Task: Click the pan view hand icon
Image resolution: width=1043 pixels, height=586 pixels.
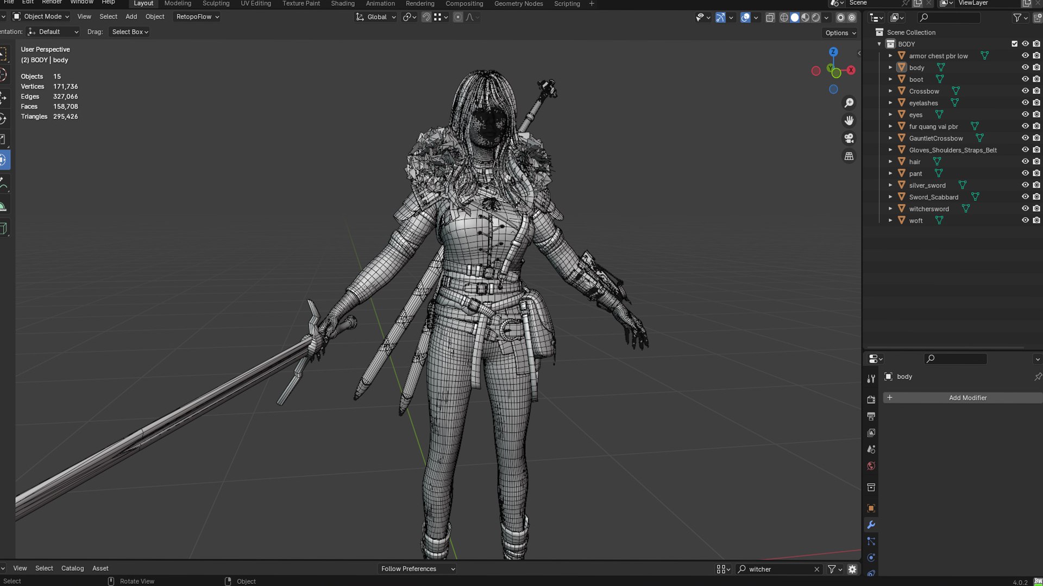Action: click(849, 120)
